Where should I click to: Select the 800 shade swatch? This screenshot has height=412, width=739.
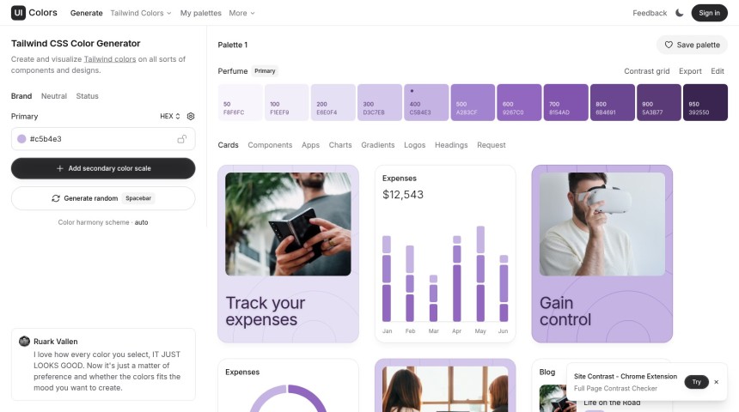click(612, 103)
